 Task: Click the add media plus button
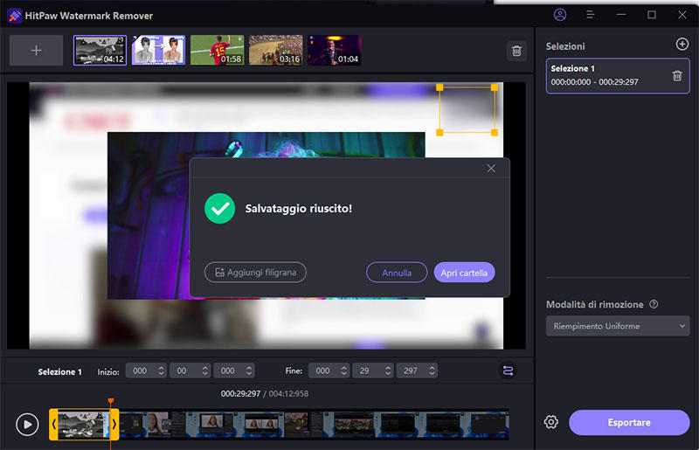tap(36, 51)
